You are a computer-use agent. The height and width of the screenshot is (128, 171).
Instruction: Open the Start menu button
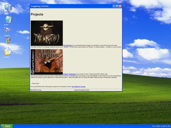point(7,126)
